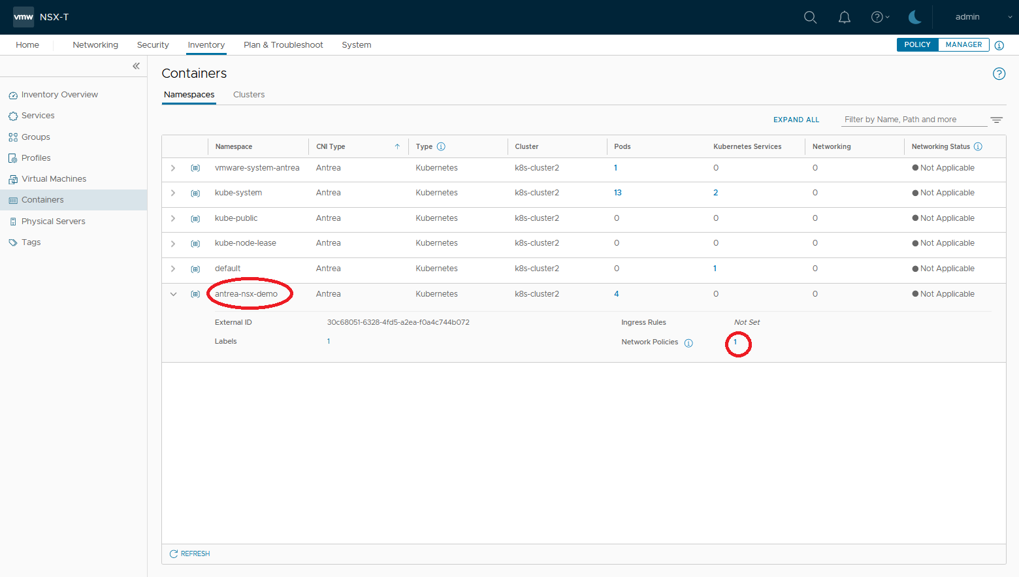Open Security menu
Screen dimensions: 1019x577
click(x=153, y=45)
